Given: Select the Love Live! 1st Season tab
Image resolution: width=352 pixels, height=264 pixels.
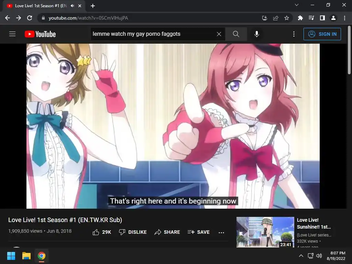Looking at the screenshot, I should (44, 6).
